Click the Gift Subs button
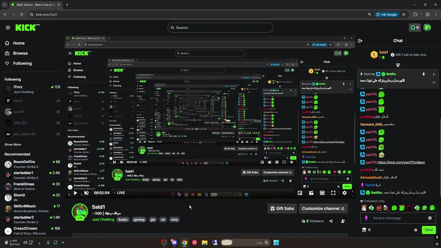Viewport: 441px width, 248px height. [x=282, y=208]
